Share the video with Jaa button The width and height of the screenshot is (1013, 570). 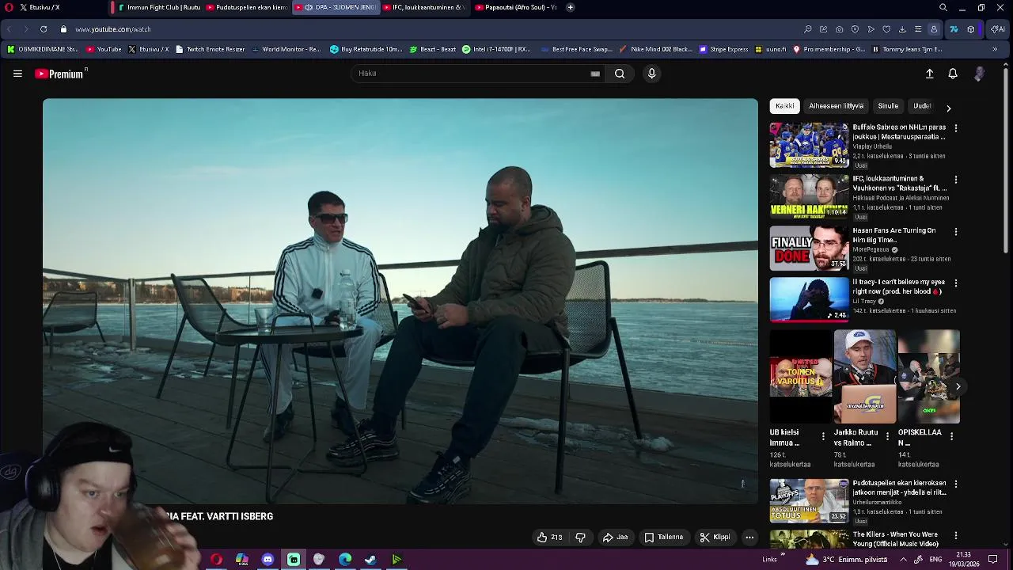pyautogui.click(x=615, y=538)
